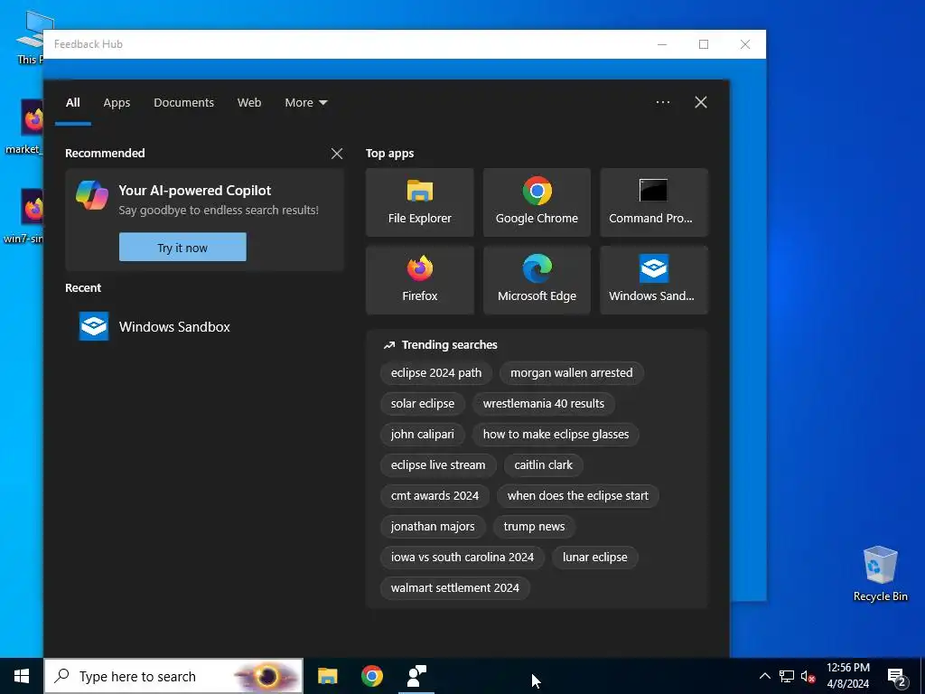Minimize the Feedback Hub window
This screenshot has height=694, width=925.
(x=662, y=44)
